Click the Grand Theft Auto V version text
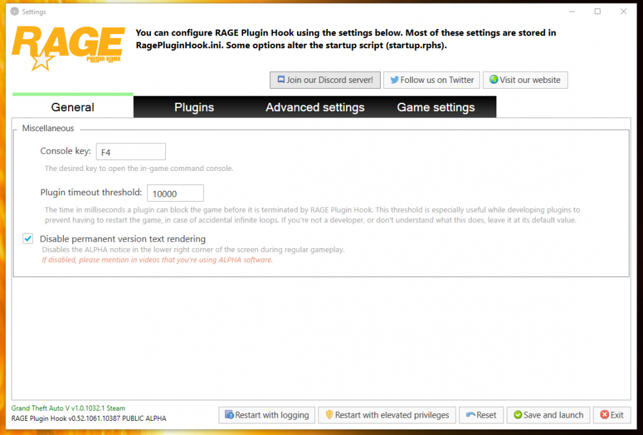Viewport: 643px width, 435px height. pos(68,408)
